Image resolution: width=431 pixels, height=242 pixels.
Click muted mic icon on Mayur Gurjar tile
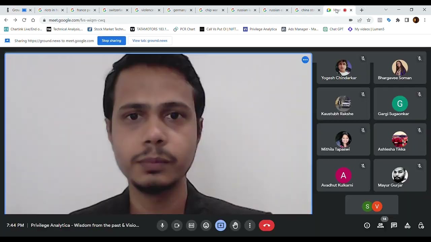pos(420,166)
